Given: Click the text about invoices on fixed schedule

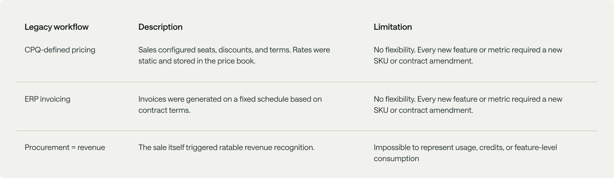Looking at the screenshot, I should coord(230,104).
